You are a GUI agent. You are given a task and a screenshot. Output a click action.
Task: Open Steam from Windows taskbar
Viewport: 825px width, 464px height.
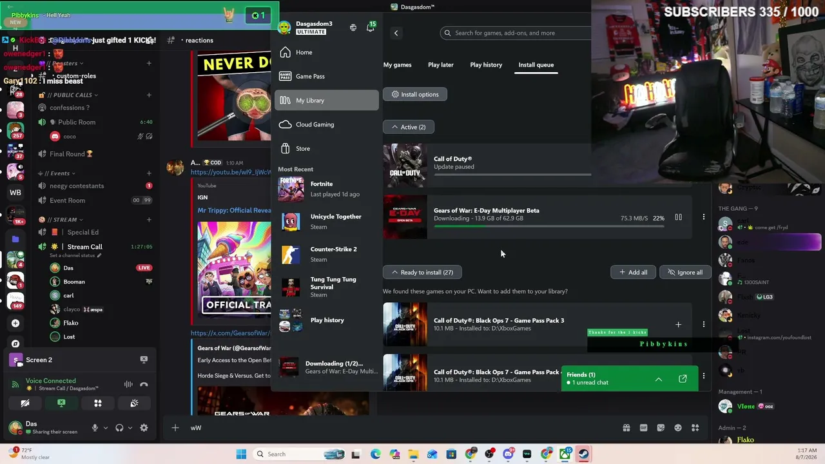pos(583,454)
